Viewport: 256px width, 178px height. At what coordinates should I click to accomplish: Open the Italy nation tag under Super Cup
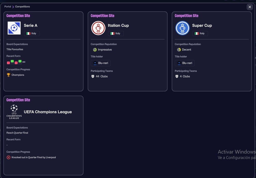coord(200,33)
